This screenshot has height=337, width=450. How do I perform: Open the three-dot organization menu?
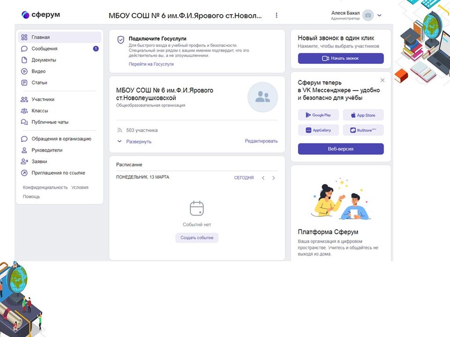coord(276,15)
